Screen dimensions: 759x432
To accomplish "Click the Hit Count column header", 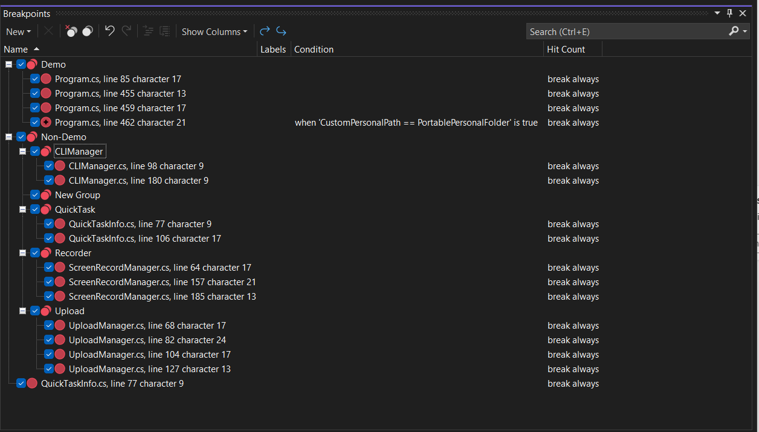I will pos(566,50).
